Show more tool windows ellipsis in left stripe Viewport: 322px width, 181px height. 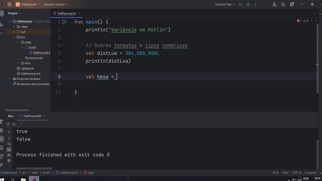(x=2, y=33)
